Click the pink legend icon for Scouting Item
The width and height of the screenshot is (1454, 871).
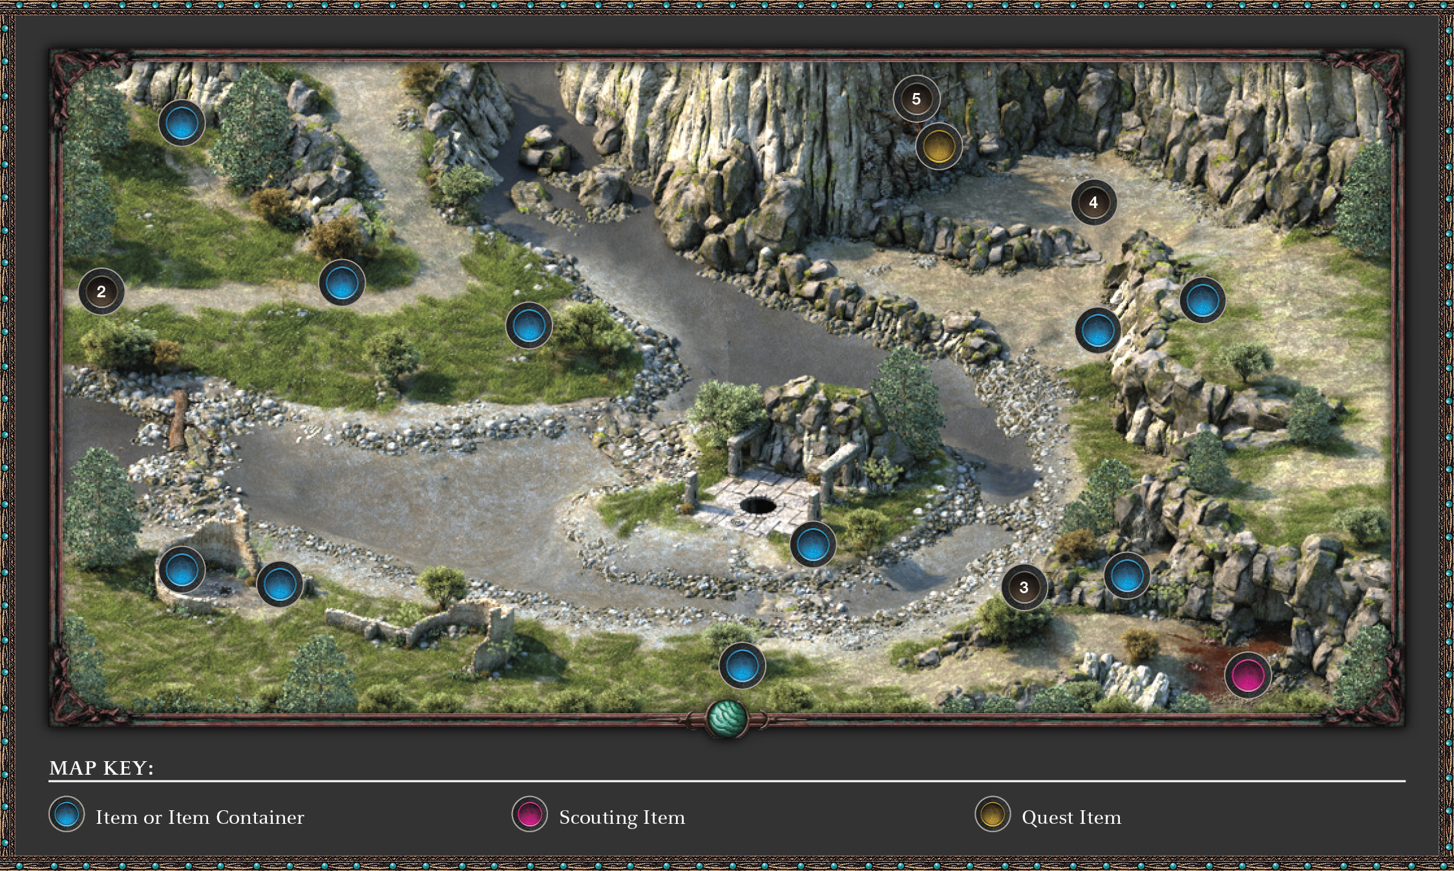pos(530,814)
